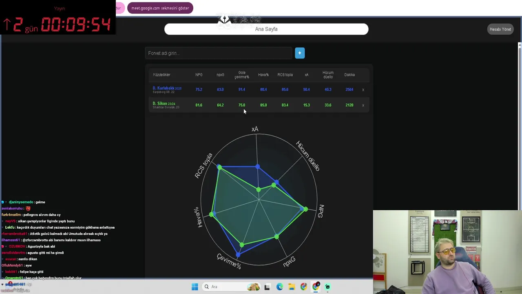Remove the D. Karlsbakk row with x
Image resolution: width=522 pixels, height=294 pixels.
point(363,90)
